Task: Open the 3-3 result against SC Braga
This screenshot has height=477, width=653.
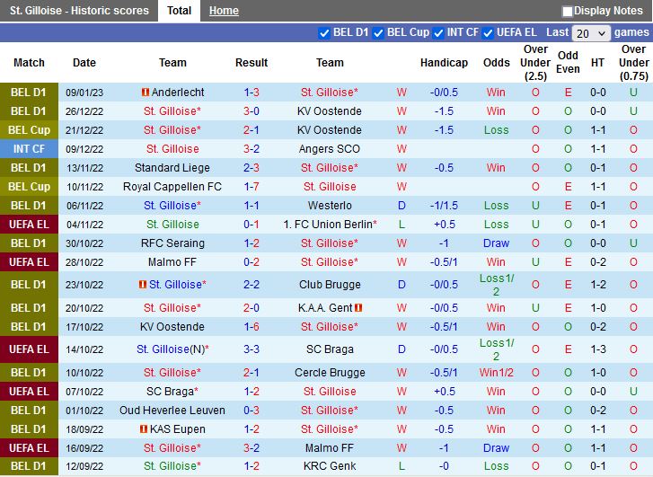Action: (251, 349)
